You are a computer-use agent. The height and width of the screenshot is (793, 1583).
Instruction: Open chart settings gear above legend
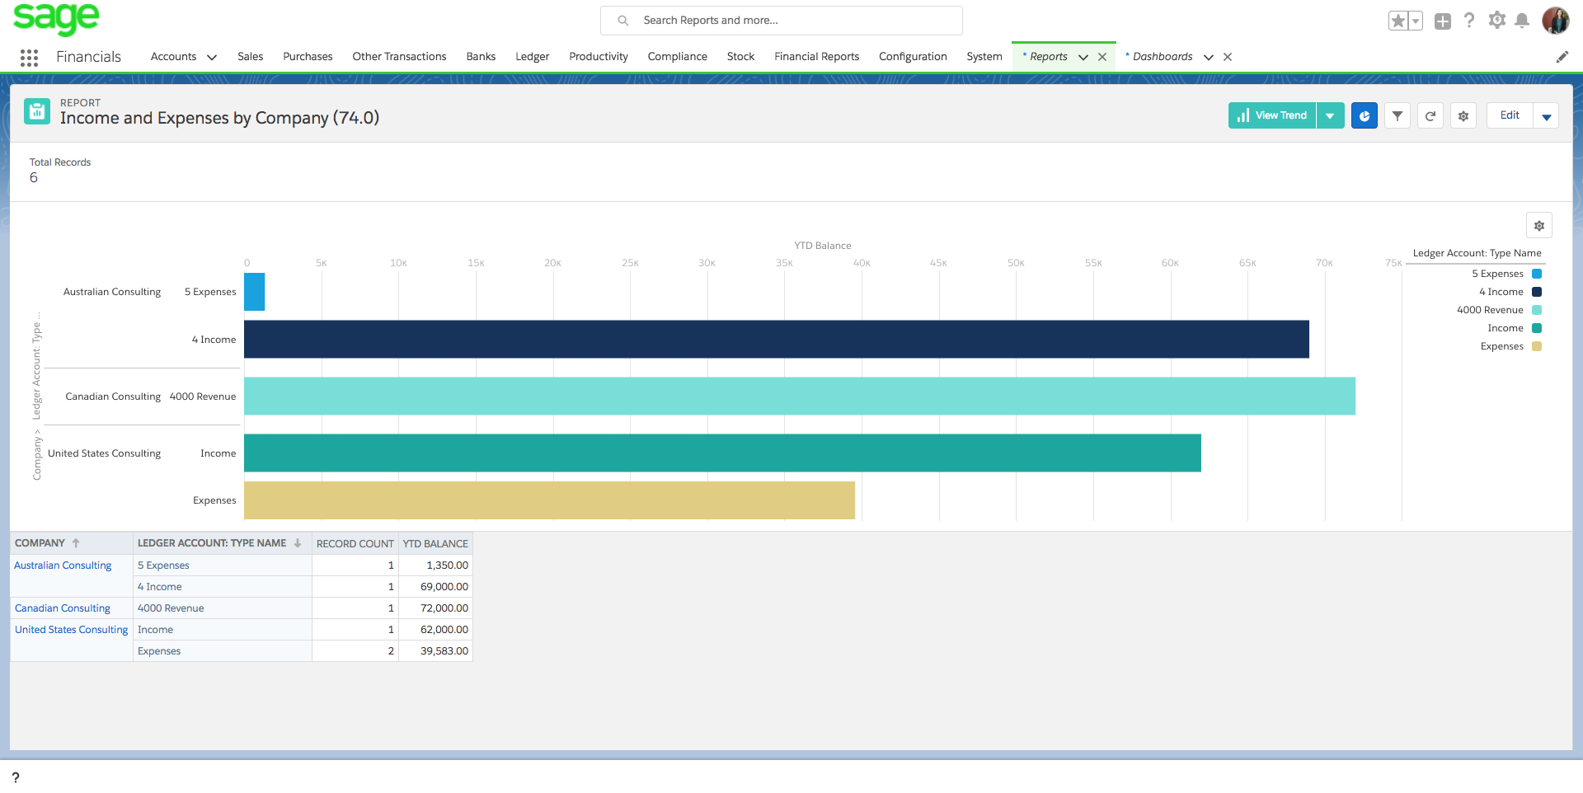1538,226
